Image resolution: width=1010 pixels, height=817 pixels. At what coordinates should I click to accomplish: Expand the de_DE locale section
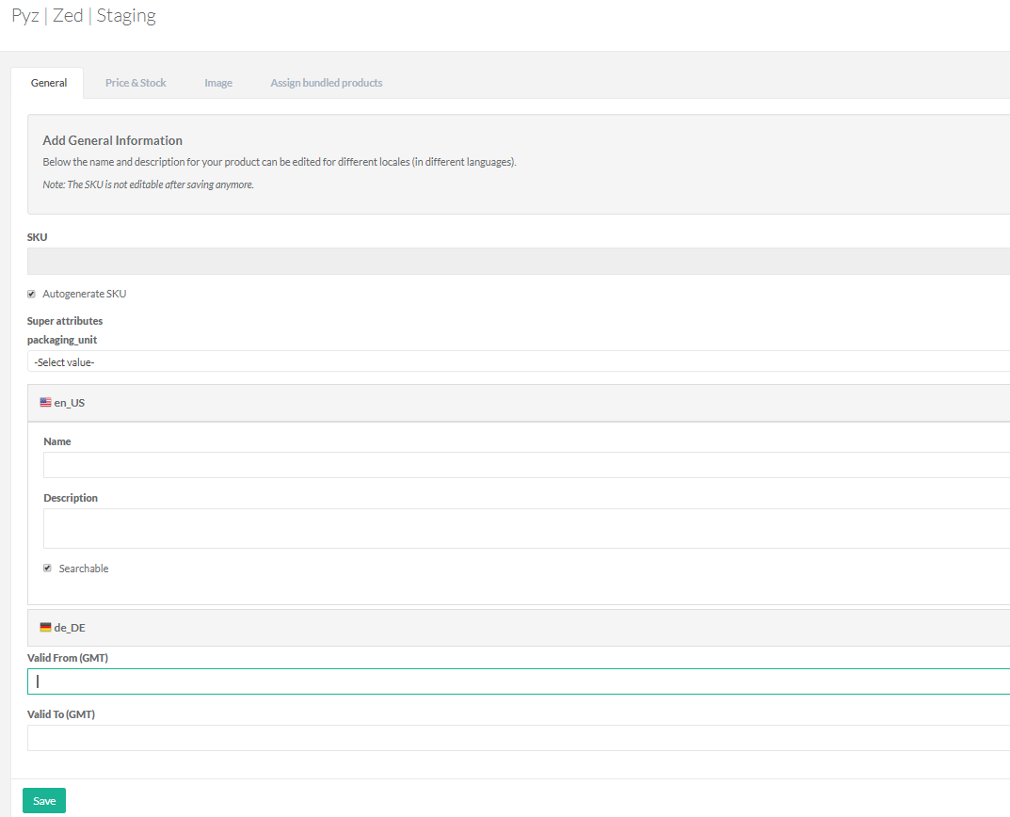click(x=519, y=628)
